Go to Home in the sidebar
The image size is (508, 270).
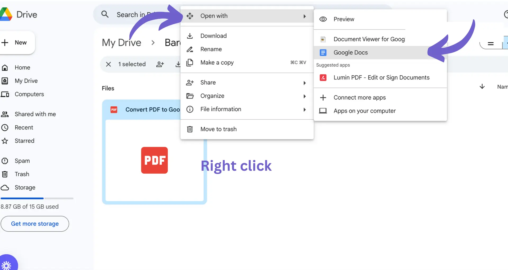[x=22, y=67]
